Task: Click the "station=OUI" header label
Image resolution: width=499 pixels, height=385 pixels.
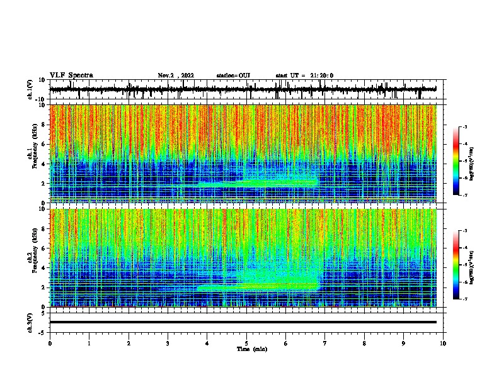Action: pyautogui.click(x=233, y=75)
